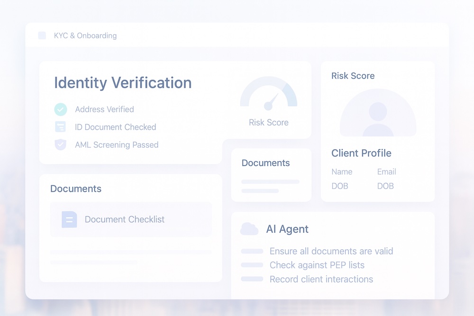This screenshot has height=316, width=474.
Task: Click the Email field in Client Profile
Action: pos(386,172)
